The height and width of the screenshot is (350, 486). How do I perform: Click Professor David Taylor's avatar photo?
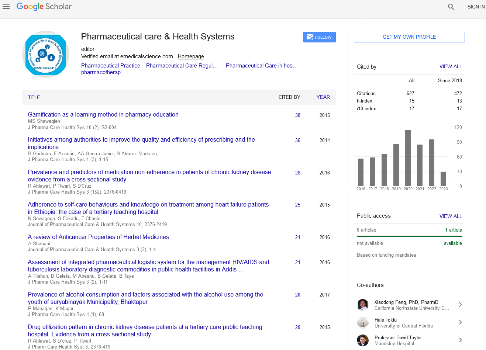pos(363,340)
